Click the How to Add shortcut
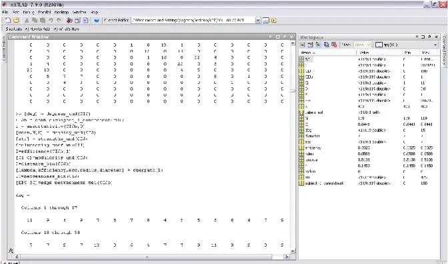This screenshot has height=264, width=448. pyautogui.click(x=37, y=29)
